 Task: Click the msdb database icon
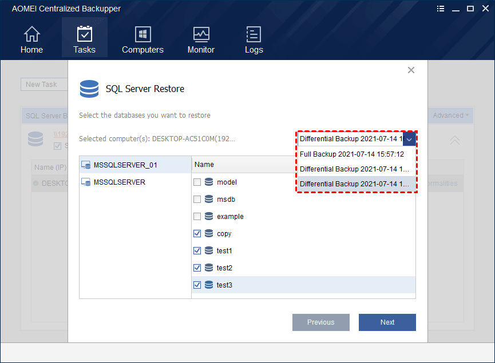click(x=209, y=199)
